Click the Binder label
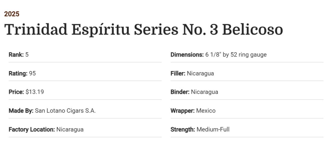Screen dimensions: 327x143 tap(180, 92)
